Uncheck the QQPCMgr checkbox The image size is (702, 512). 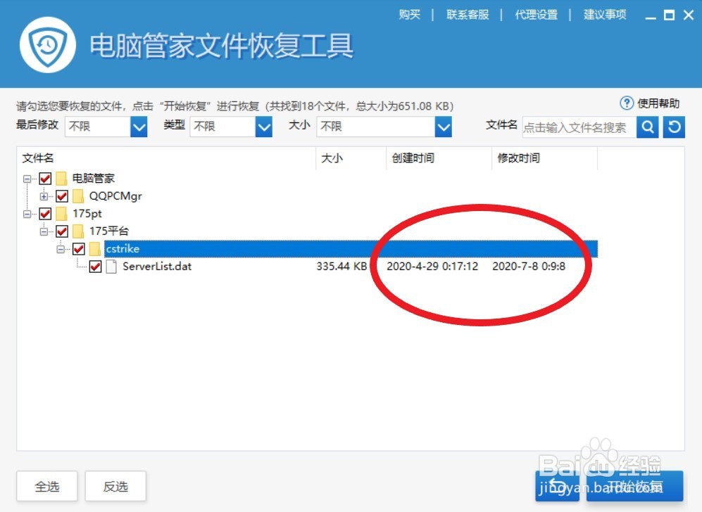click(x=62, y=196)
